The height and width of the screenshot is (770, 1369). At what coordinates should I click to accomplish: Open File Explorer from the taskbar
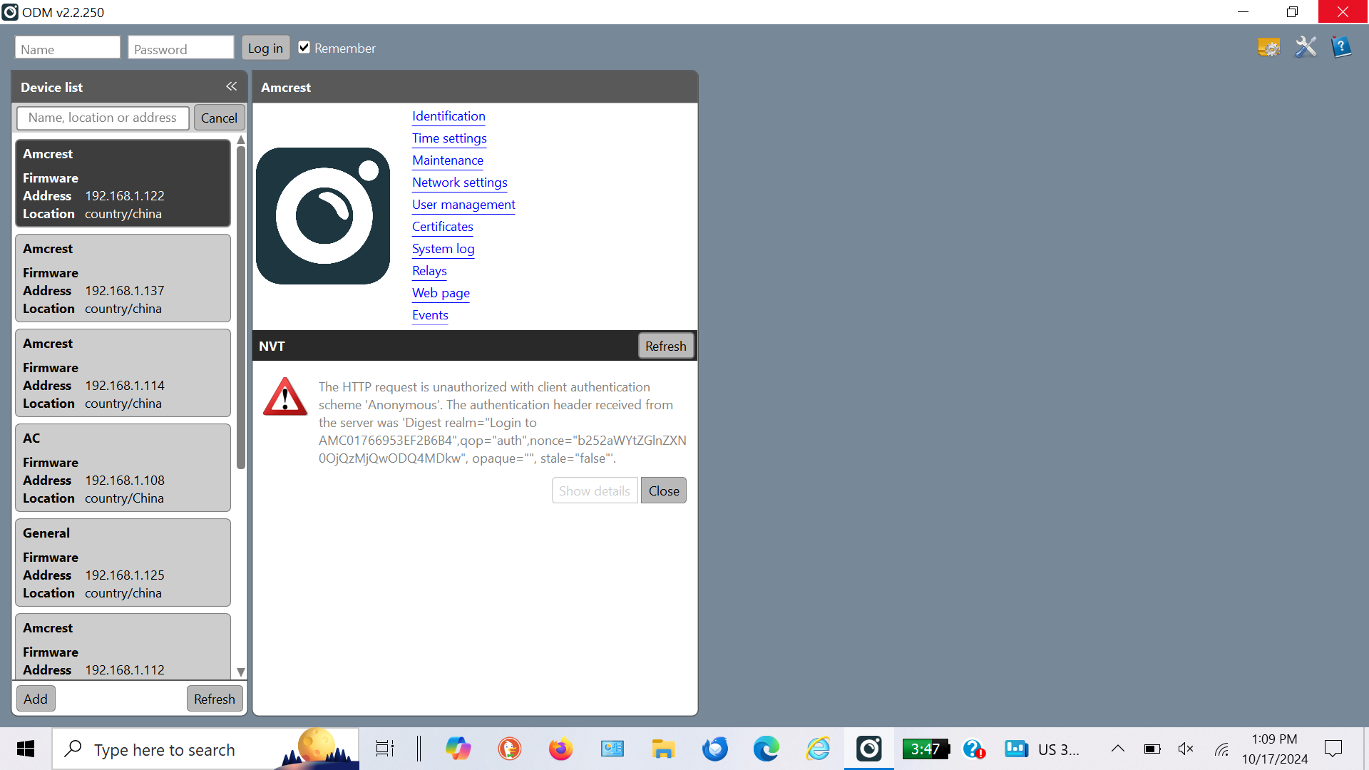663,749
